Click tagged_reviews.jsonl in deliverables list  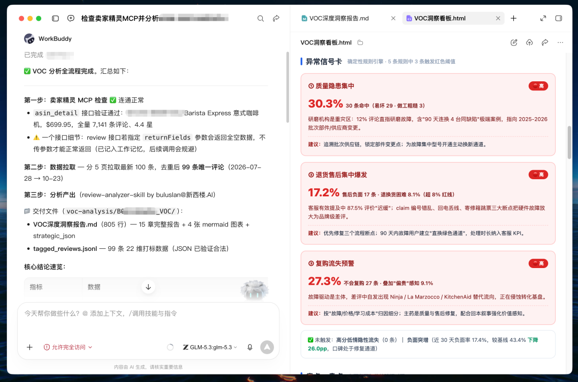tap(65, 249)
